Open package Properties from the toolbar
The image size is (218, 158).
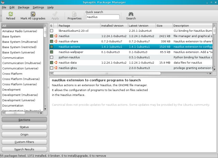point(74,16)
